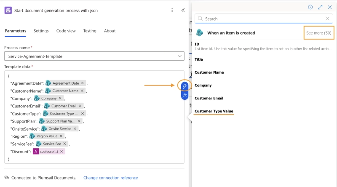Click in the dynamic content Search field
Screen dimensions: 337x187
(264, 19)
